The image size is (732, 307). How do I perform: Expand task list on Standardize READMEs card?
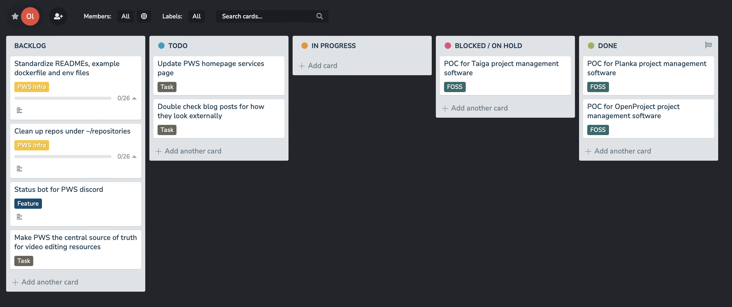pyautogui.click(x=135, y=98)
